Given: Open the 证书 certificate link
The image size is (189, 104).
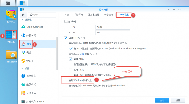Looking at the screenshot, I should click(82, 54).
